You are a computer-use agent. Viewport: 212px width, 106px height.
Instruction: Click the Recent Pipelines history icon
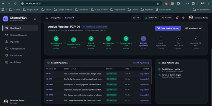point(48,63)
